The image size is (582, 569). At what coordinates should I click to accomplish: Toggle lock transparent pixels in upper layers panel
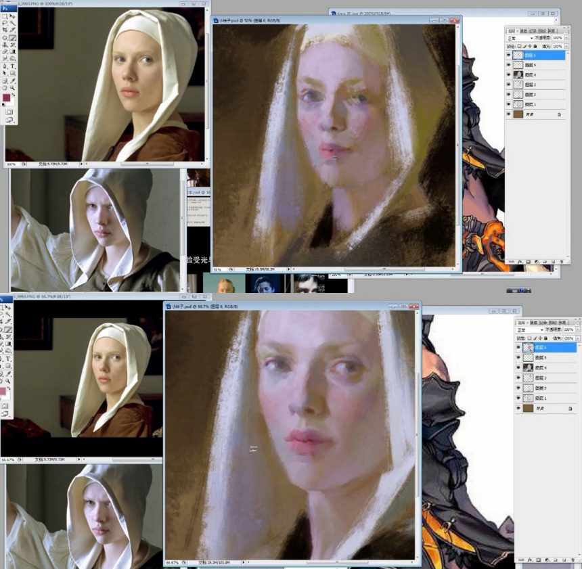pyautogui.click(x=519, y=46)
